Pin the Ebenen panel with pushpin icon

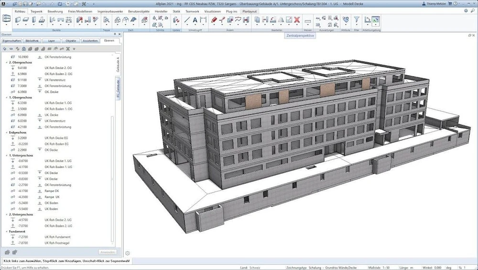tap(115, 34)
